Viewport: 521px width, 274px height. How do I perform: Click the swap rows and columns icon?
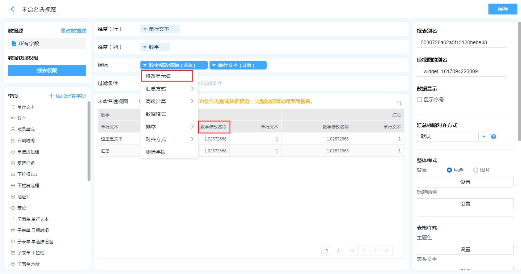[x=399, y=103]
